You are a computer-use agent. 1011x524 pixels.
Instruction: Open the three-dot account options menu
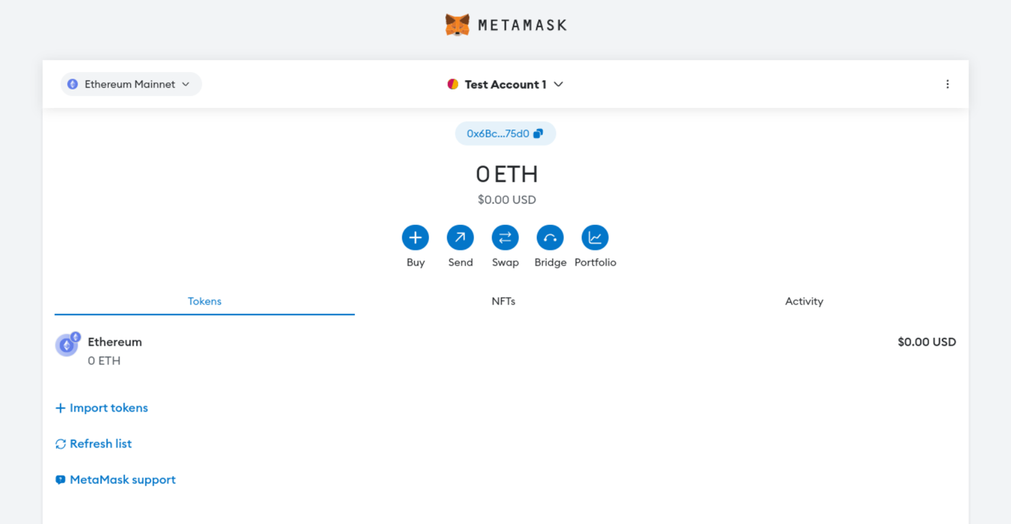[947, 84]
